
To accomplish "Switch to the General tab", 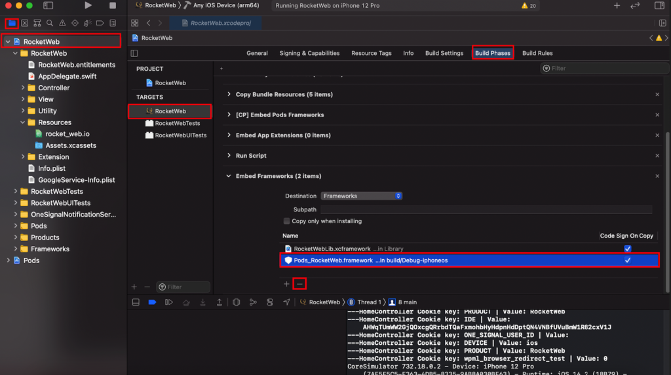I will pyautogui.click(x=257, y=54).
